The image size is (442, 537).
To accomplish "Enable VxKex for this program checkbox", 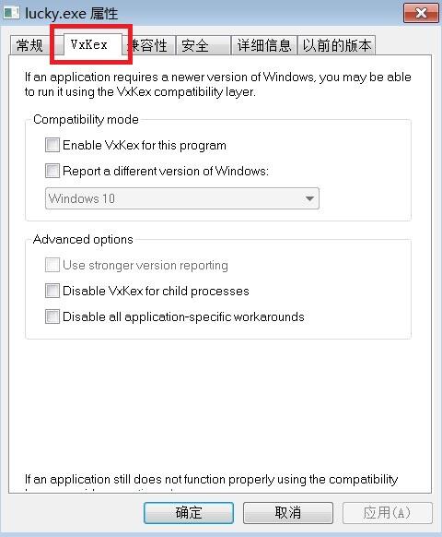I will click(x=52, y=145).
